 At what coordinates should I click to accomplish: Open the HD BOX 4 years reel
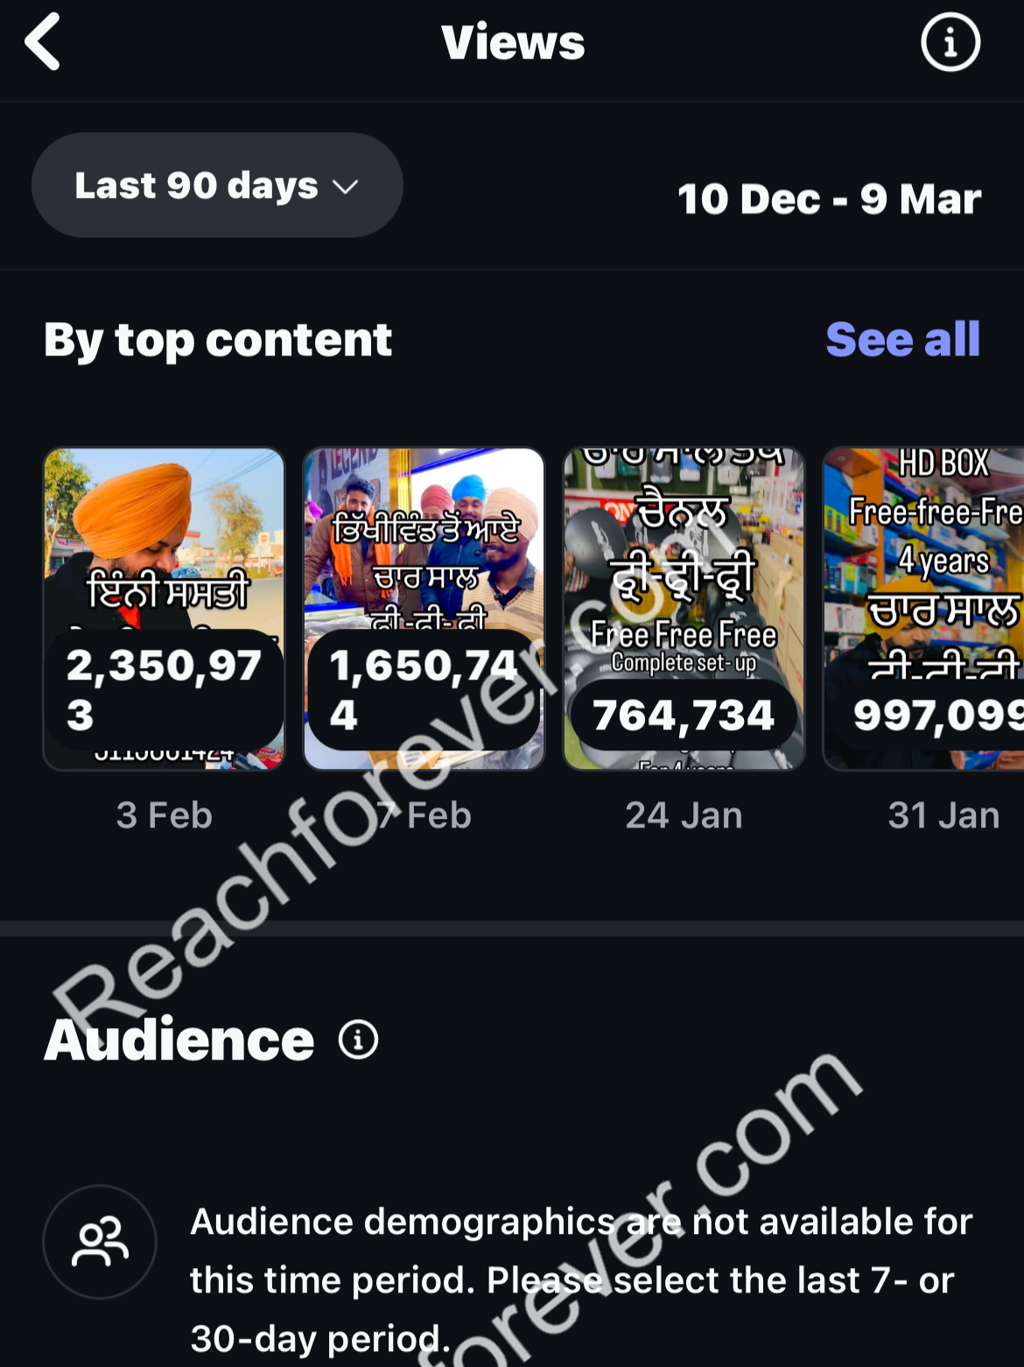pos(923,610)
